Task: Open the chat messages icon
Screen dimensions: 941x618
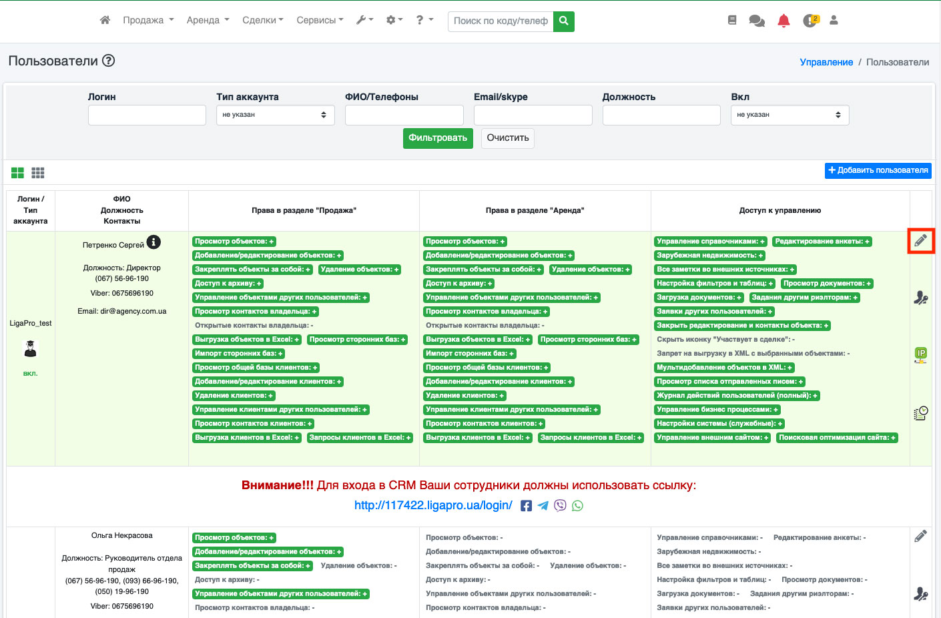Action: coord(757,21)
